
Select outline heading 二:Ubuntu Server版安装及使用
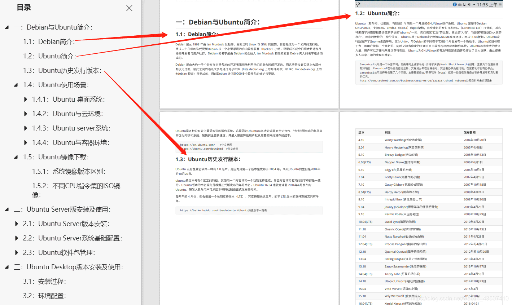click(62, 209)
